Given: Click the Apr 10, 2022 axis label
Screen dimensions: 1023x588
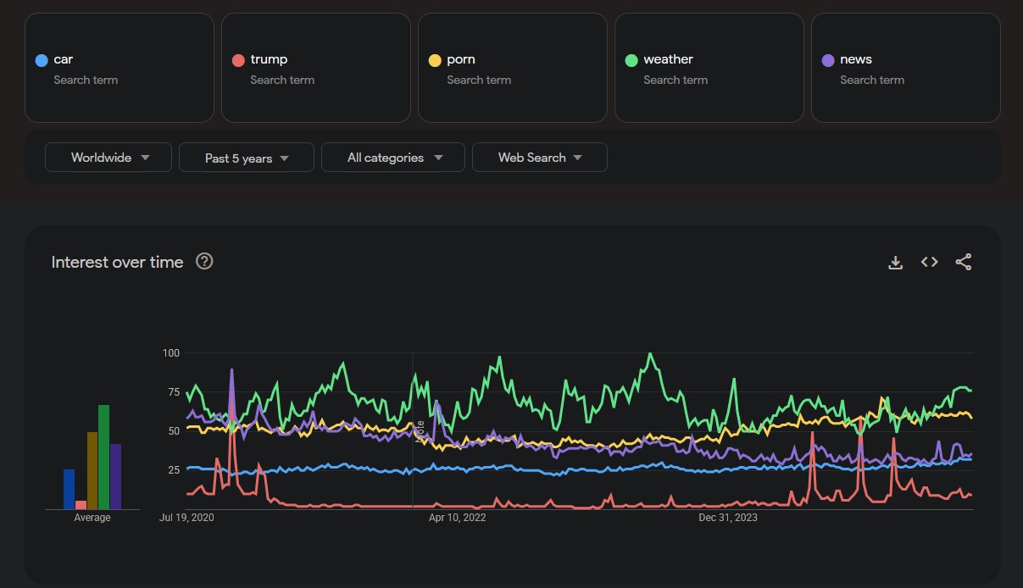Looking at the screenshot, I should pyautogui.click(x=458, y=517).
